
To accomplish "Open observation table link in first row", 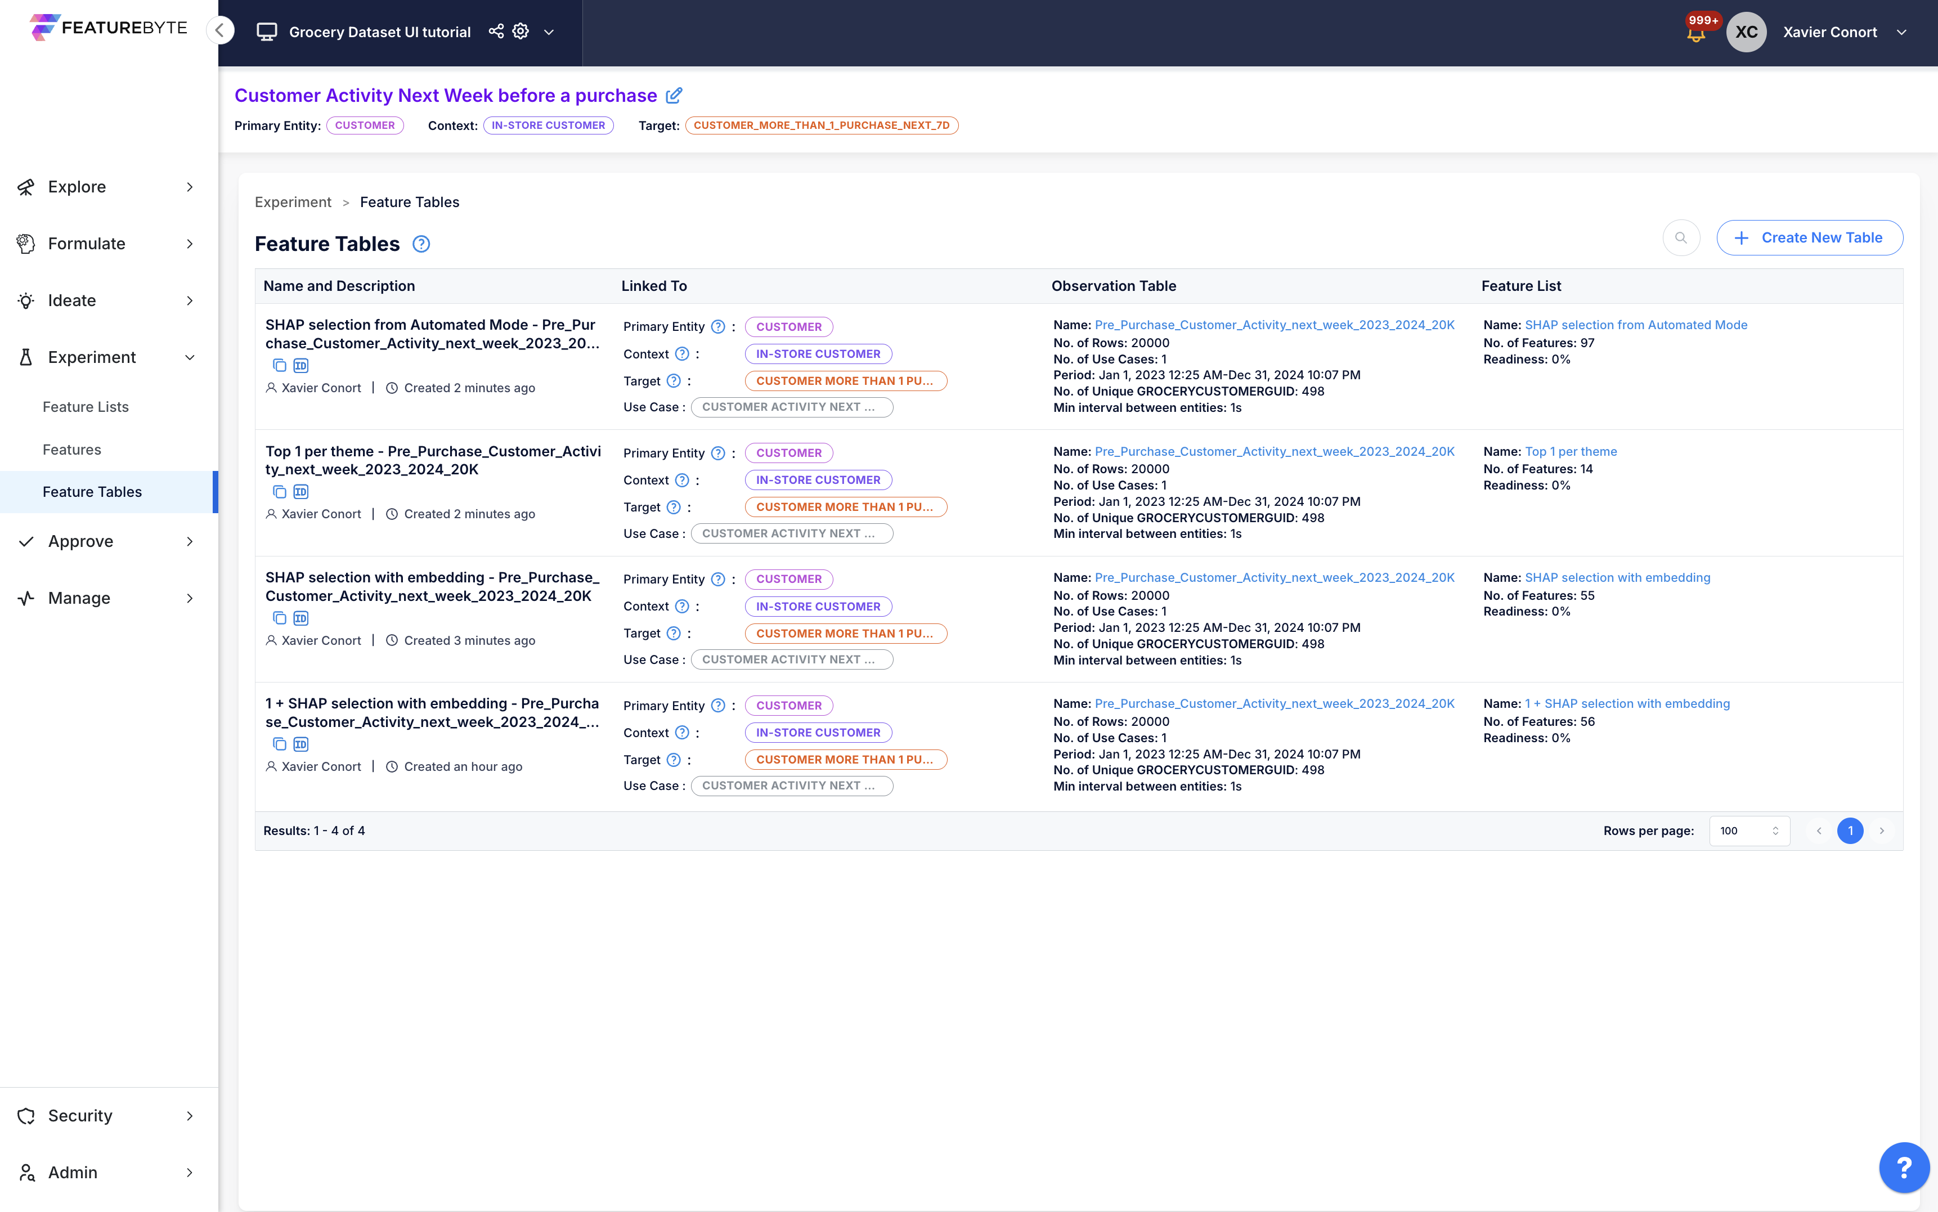I will point(1275,325).
